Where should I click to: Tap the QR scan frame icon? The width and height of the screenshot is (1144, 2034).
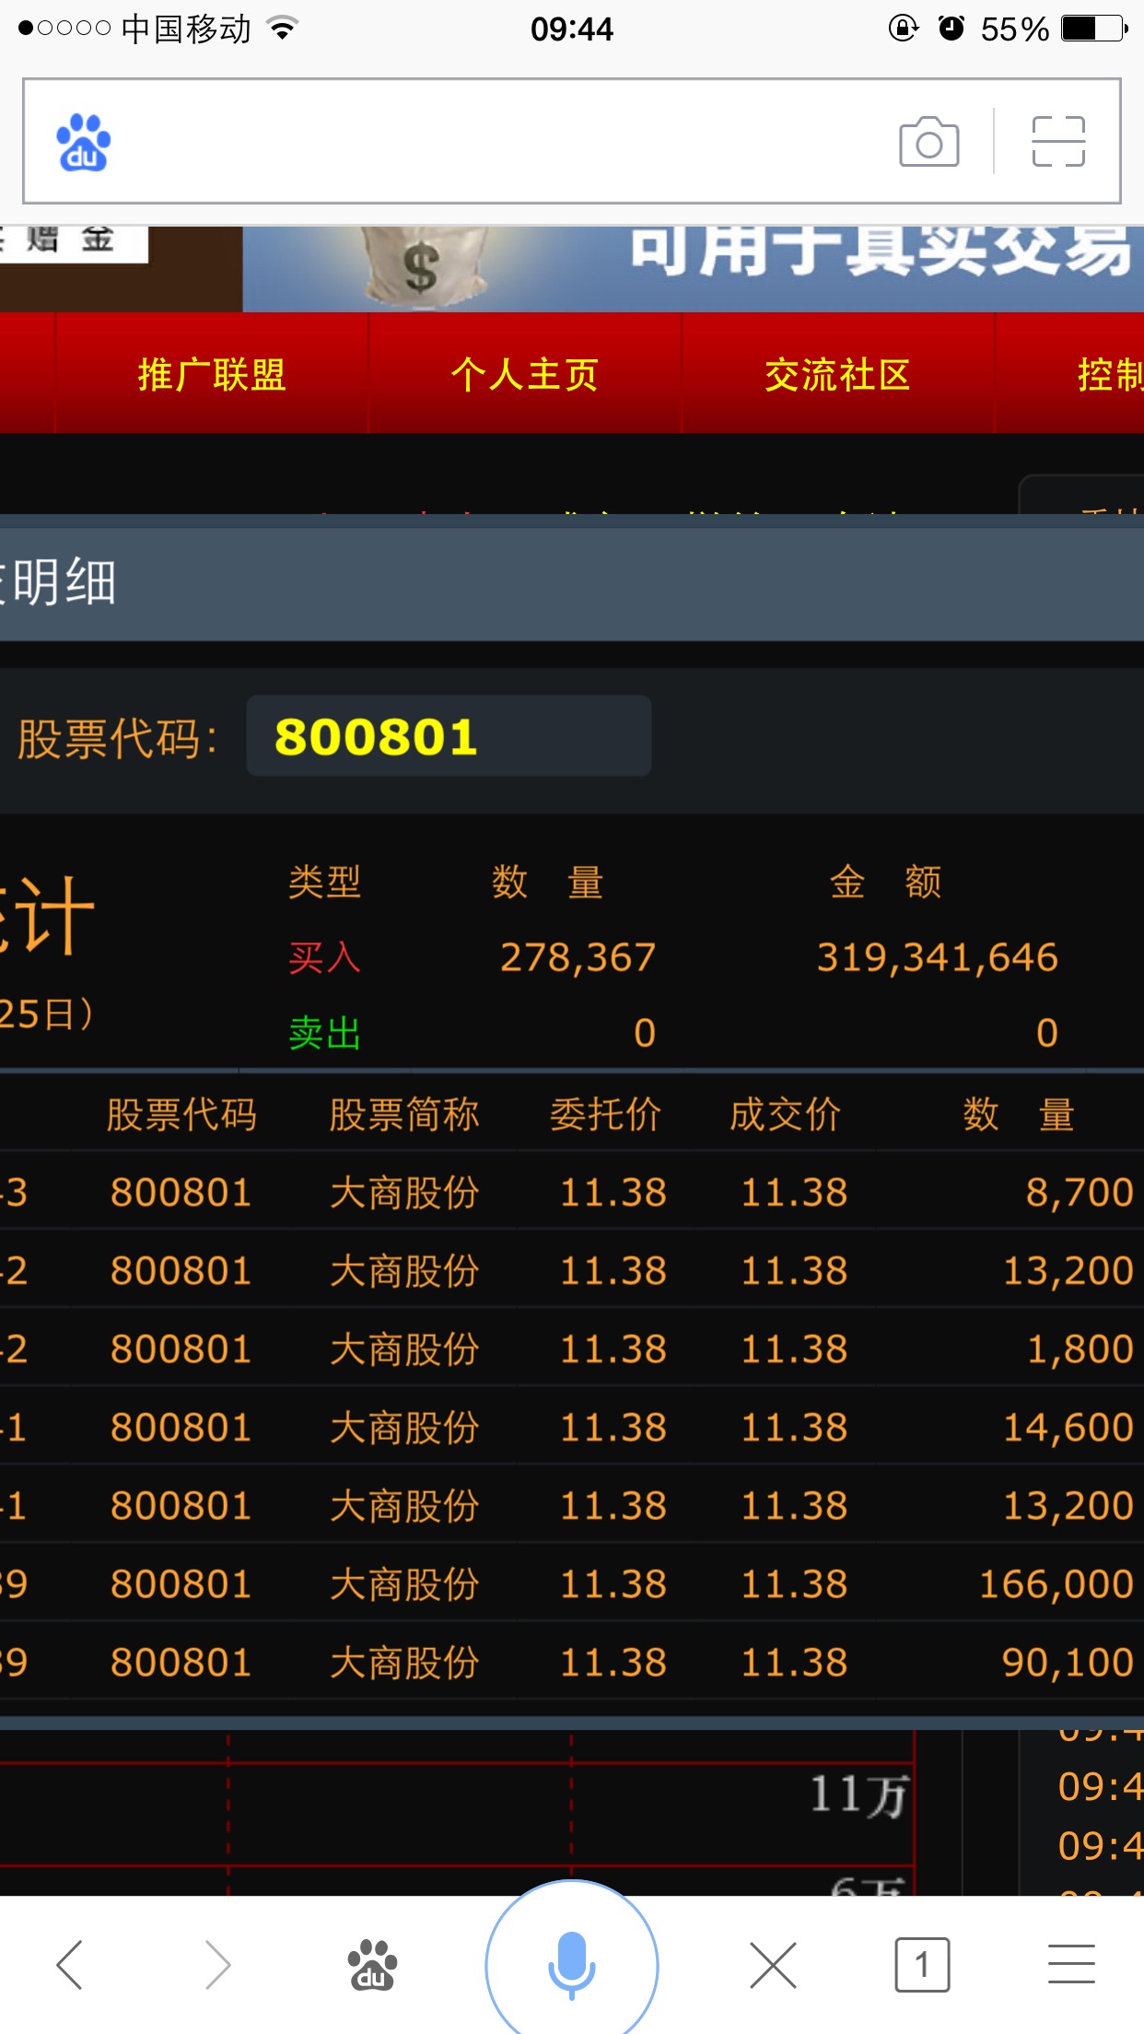[x=1058, y=142]
